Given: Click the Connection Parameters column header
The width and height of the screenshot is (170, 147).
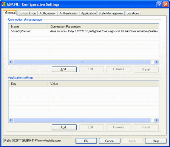Looking at the screenshot, I should pyautogui.click(x=103, y=27).
